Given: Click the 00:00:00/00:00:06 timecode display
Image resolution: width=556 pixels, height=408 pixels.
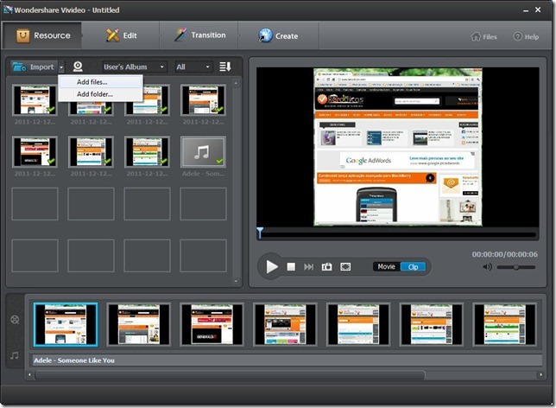Looking at the screenshot, I should click(x=504, y=254).
